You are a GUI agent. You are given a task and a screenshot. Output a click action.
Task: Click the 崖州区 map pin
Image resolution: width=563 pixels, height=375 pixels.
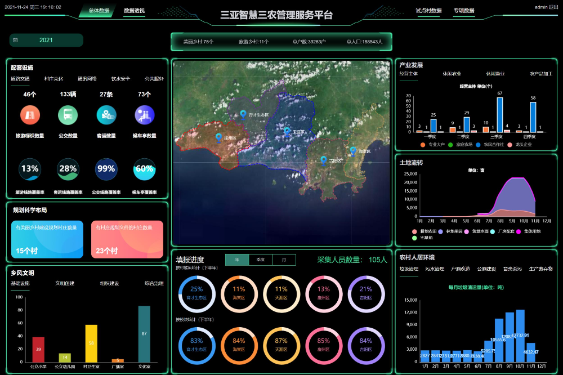tap(218, 138)
